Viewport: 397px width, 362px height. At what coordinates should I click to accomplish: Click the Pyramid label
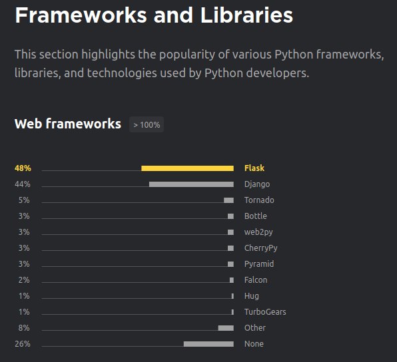pos(258,264)
